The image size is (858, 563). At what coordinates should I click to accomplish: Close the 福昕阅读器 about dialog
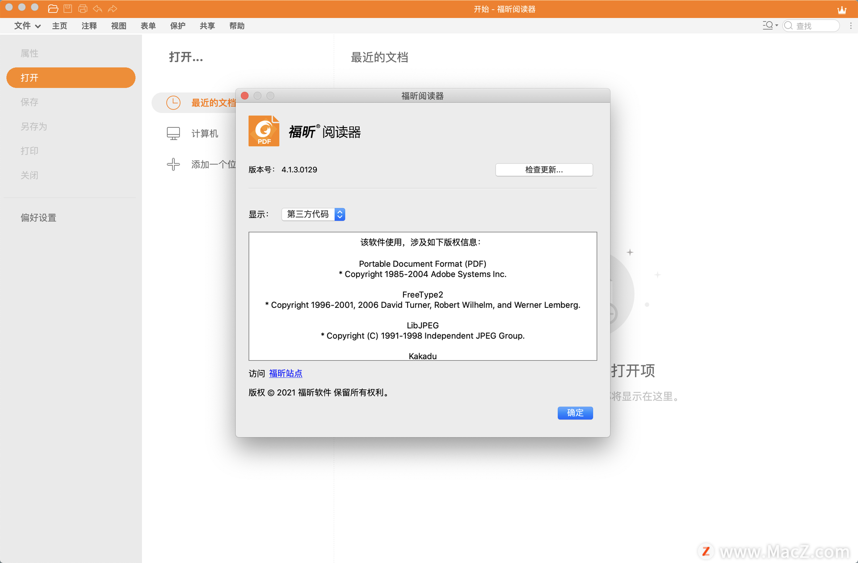pos(244,96)
